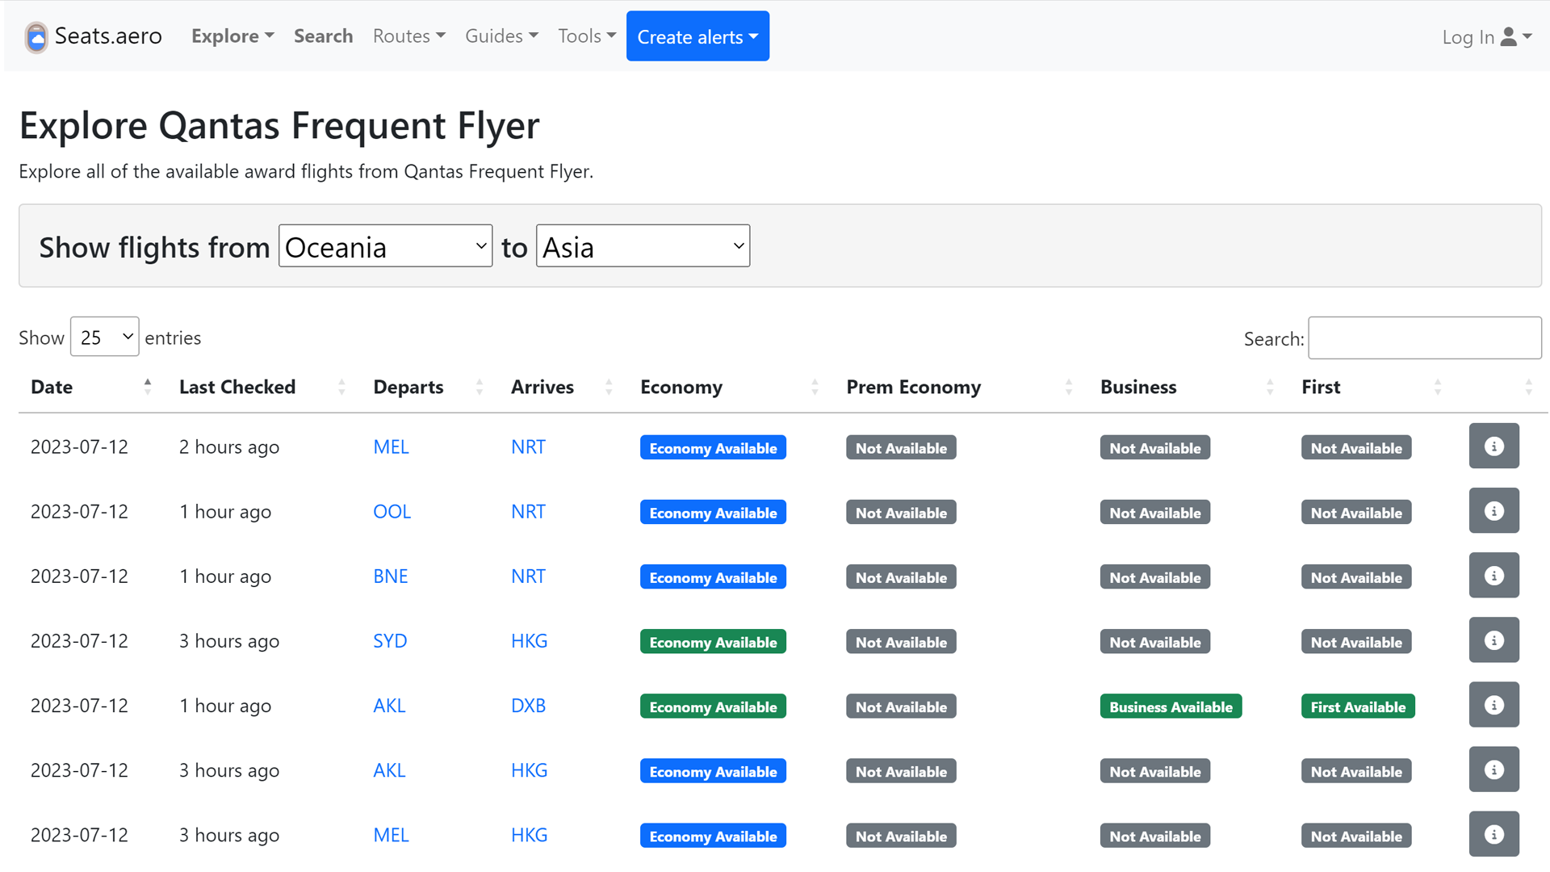This screenshot has width=1550, height=872.
Task: Click Economy Available badge in AKL-DXB row
Action: point(713,706)
